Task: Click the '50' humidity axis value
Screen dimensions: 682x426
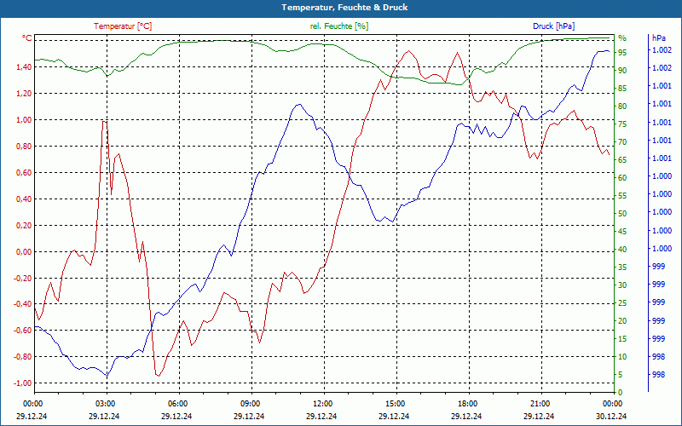Action: (x=622, y=214)
